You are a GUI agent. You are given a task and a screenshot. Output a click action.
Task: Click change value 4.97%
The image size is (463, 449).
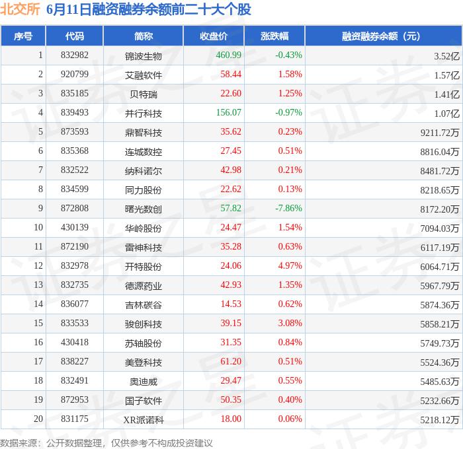pyautogui.click(x=290, y=266)
